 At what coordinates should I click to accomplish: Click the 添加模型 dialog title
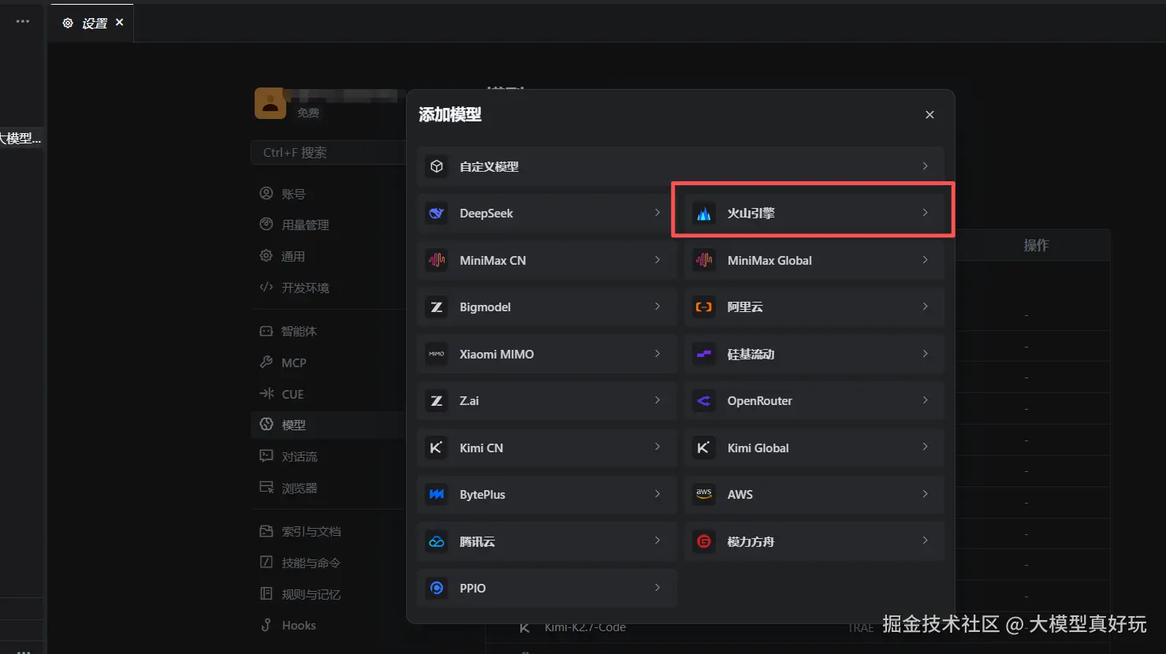point(450,114)
